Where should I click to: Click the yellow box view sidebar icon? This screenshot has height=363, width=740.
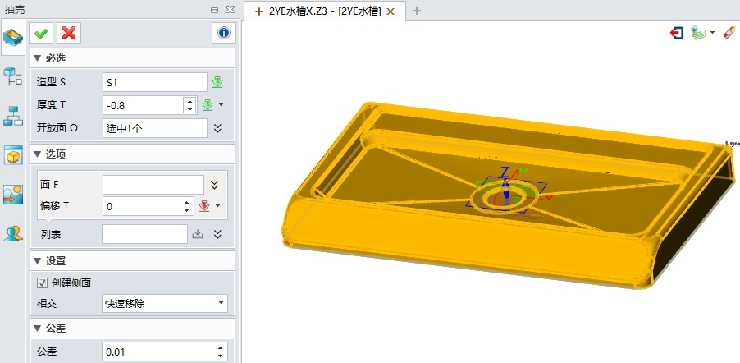(x=13, y=155)
